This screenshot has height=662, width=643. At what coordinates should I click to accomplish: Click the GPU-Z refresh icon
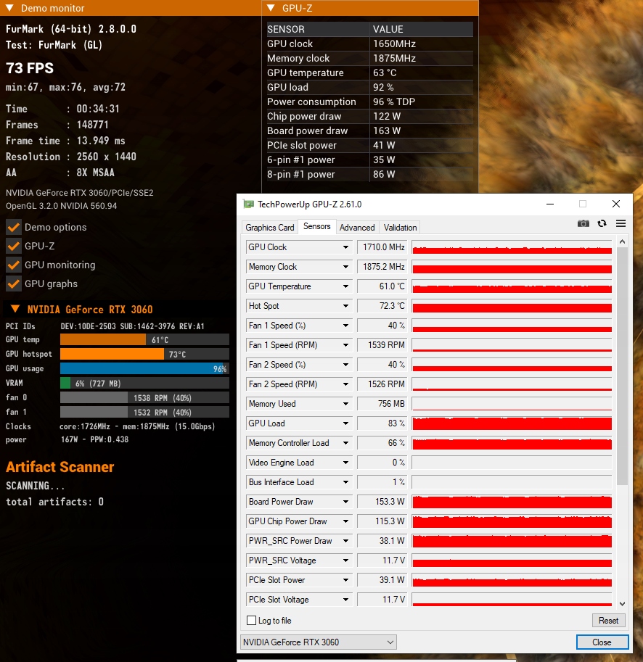[602, 223]
